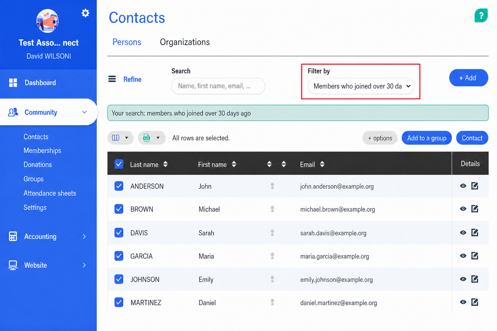Screen dimensions: 497x331
Task: Edit the BROWN contact pencil icon
Action: pos(475,209)
